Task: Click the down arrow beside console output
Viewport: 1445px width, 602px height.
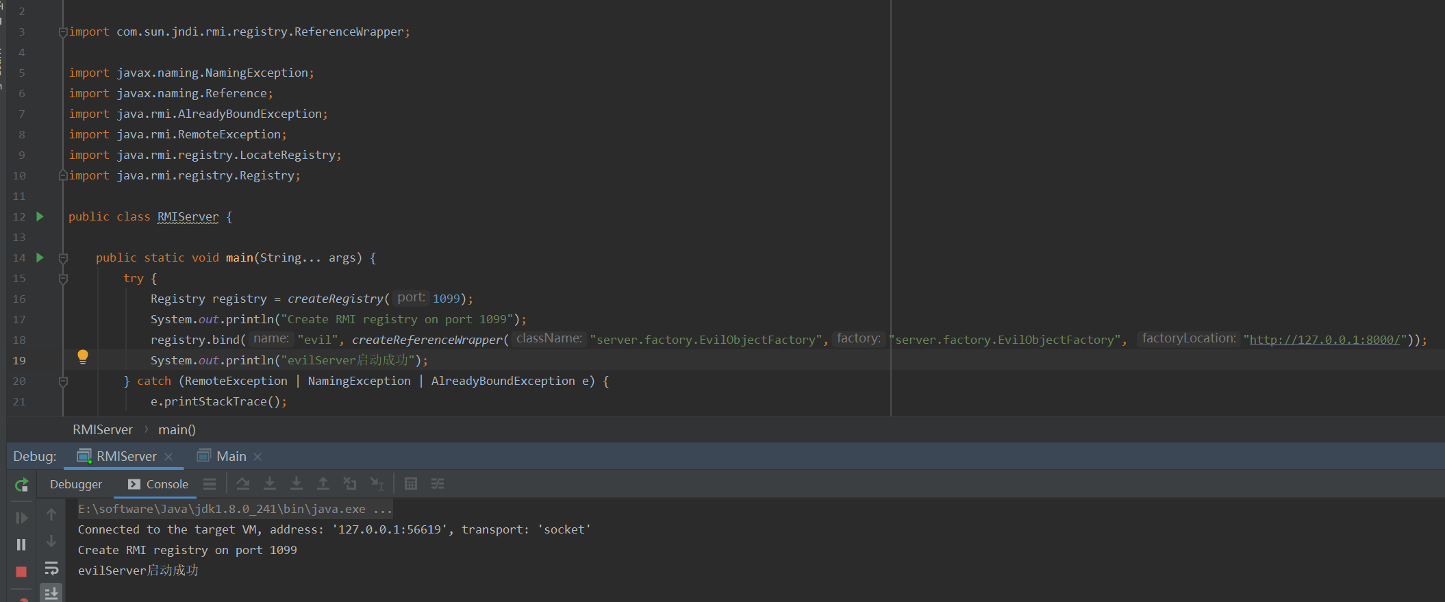Action: tap(51, 541)
